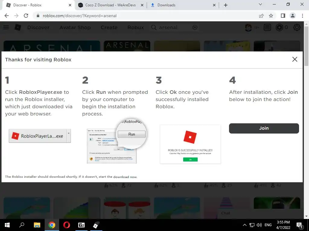This screenshot has height=231, width=309.
Task: Click the Roblox installer taskbar icon
Action: pos(96,225)
